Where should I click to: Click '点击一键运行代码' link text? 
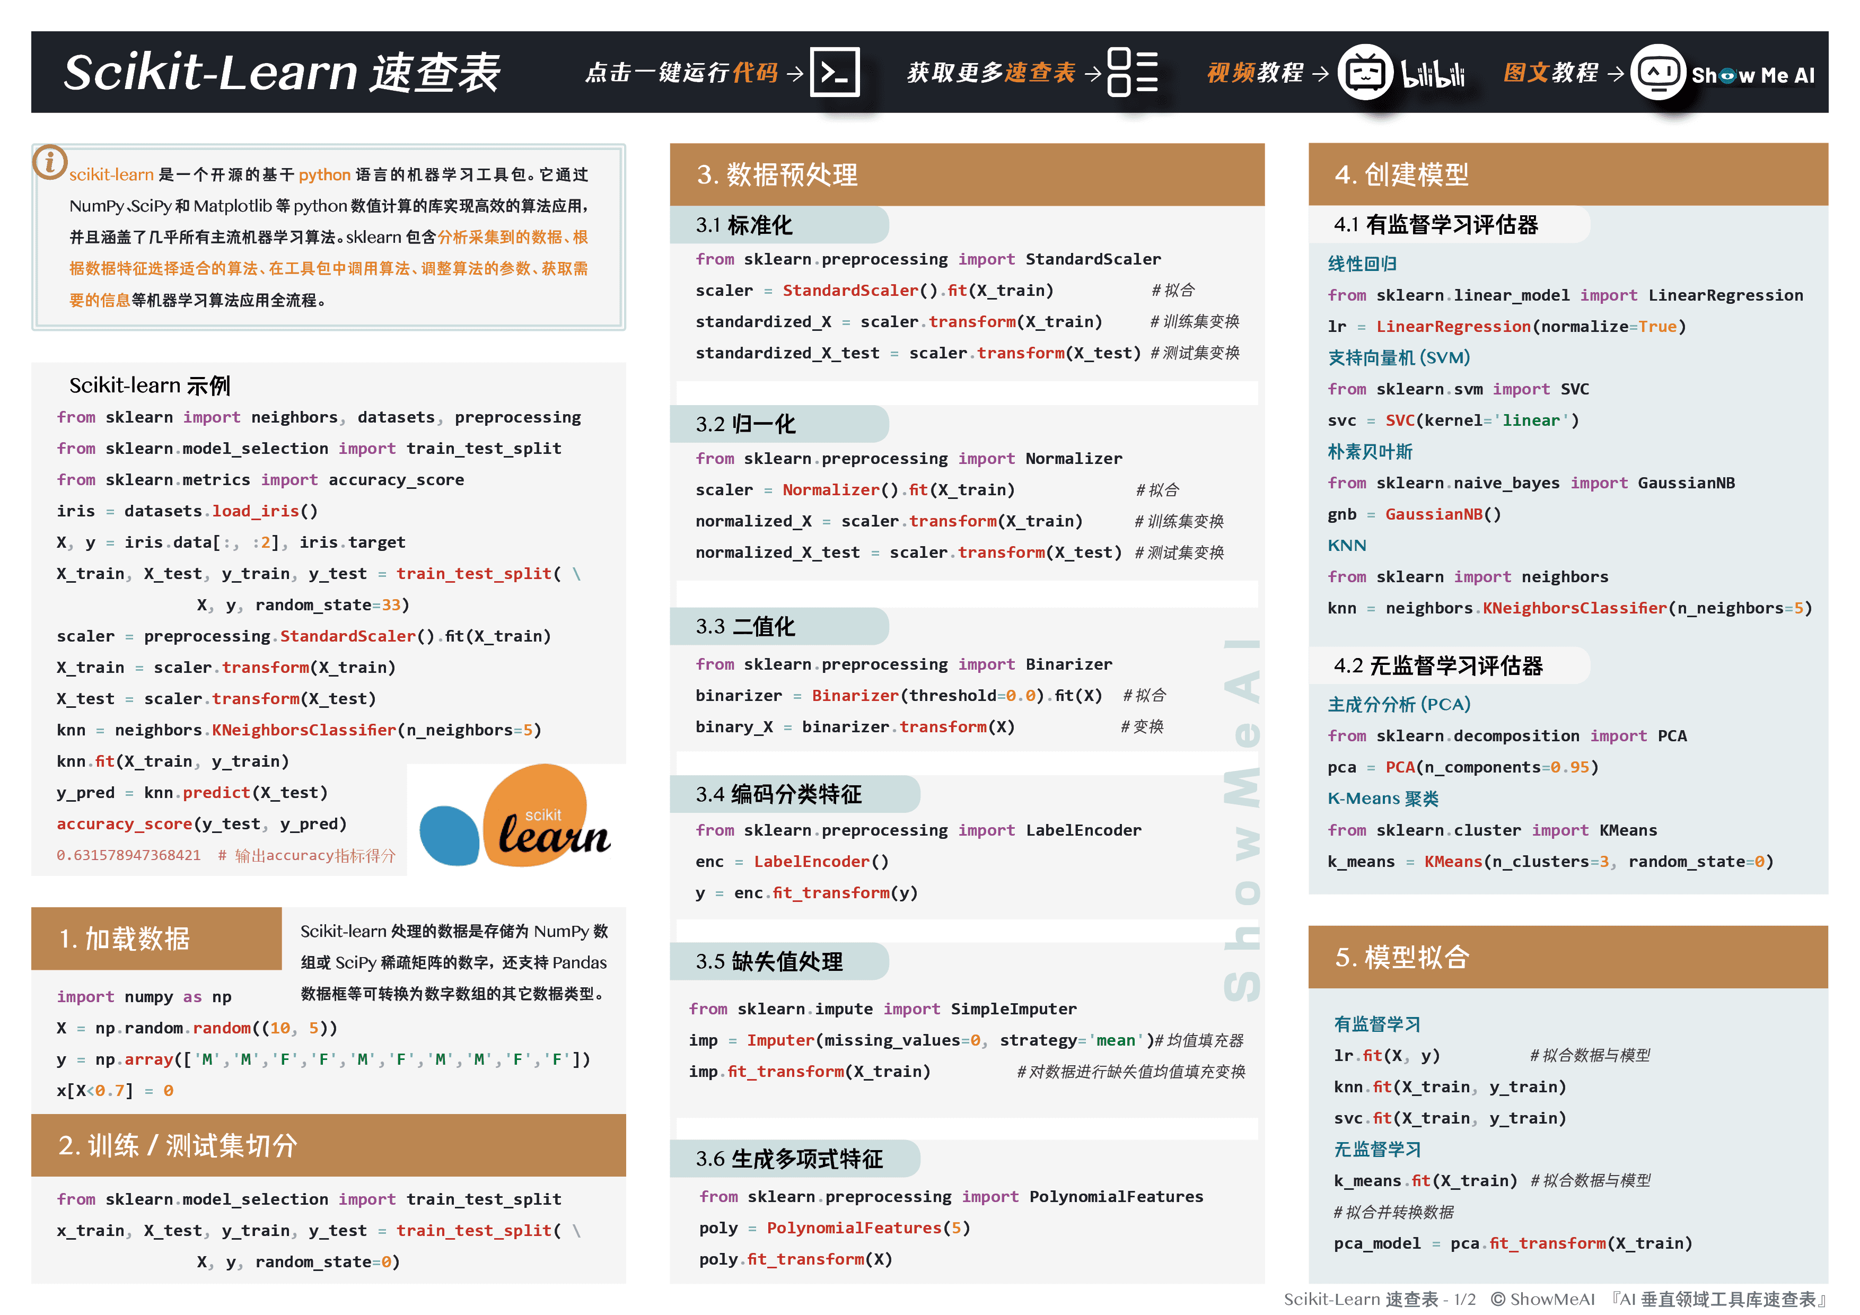(681, 73)
